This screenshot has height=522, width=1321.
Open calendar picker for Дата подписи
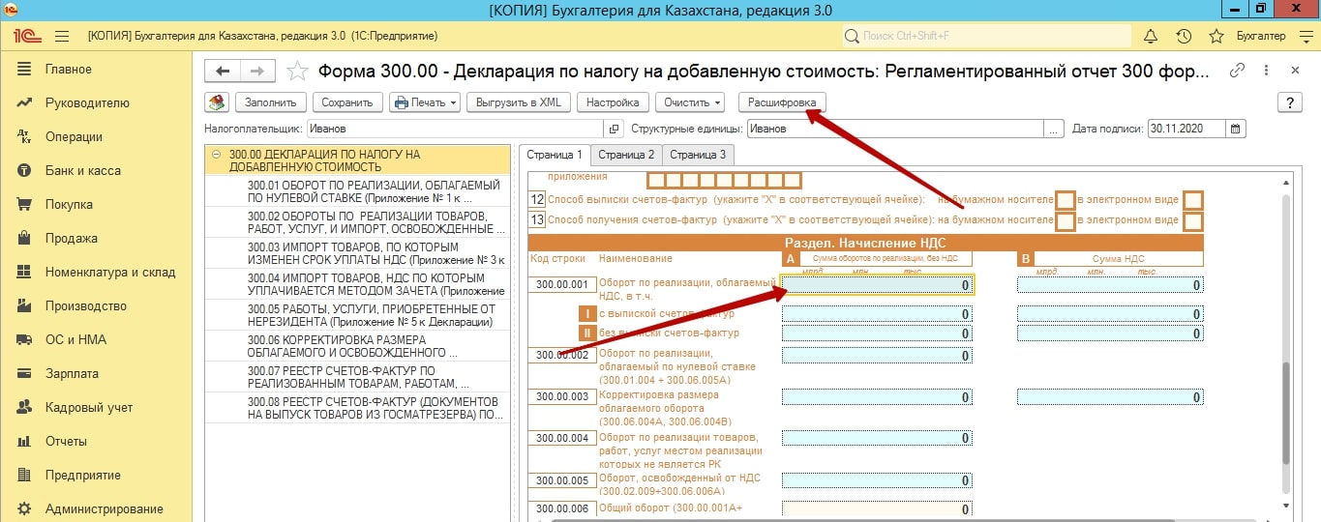[1236, 129]
